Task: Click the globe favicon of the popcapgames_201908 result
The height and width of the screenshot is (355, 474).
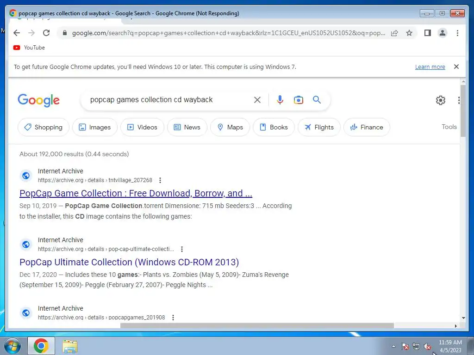Action: coord(26,313)
